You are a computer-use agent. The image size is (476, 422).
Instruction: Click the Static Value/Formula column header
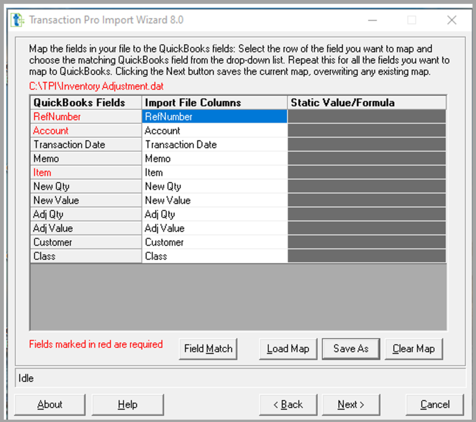pos(367,103)
